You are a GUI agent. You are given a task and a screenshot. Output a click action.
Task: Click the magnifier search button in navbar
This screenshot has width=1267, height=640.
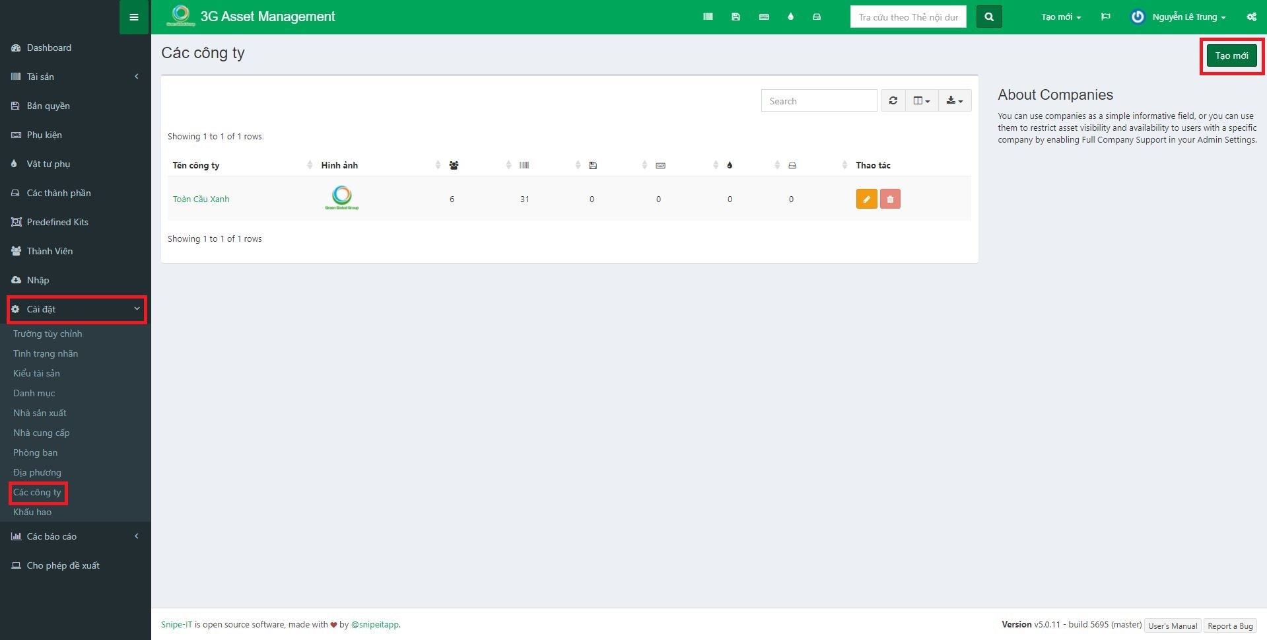(x=988, y=17)
